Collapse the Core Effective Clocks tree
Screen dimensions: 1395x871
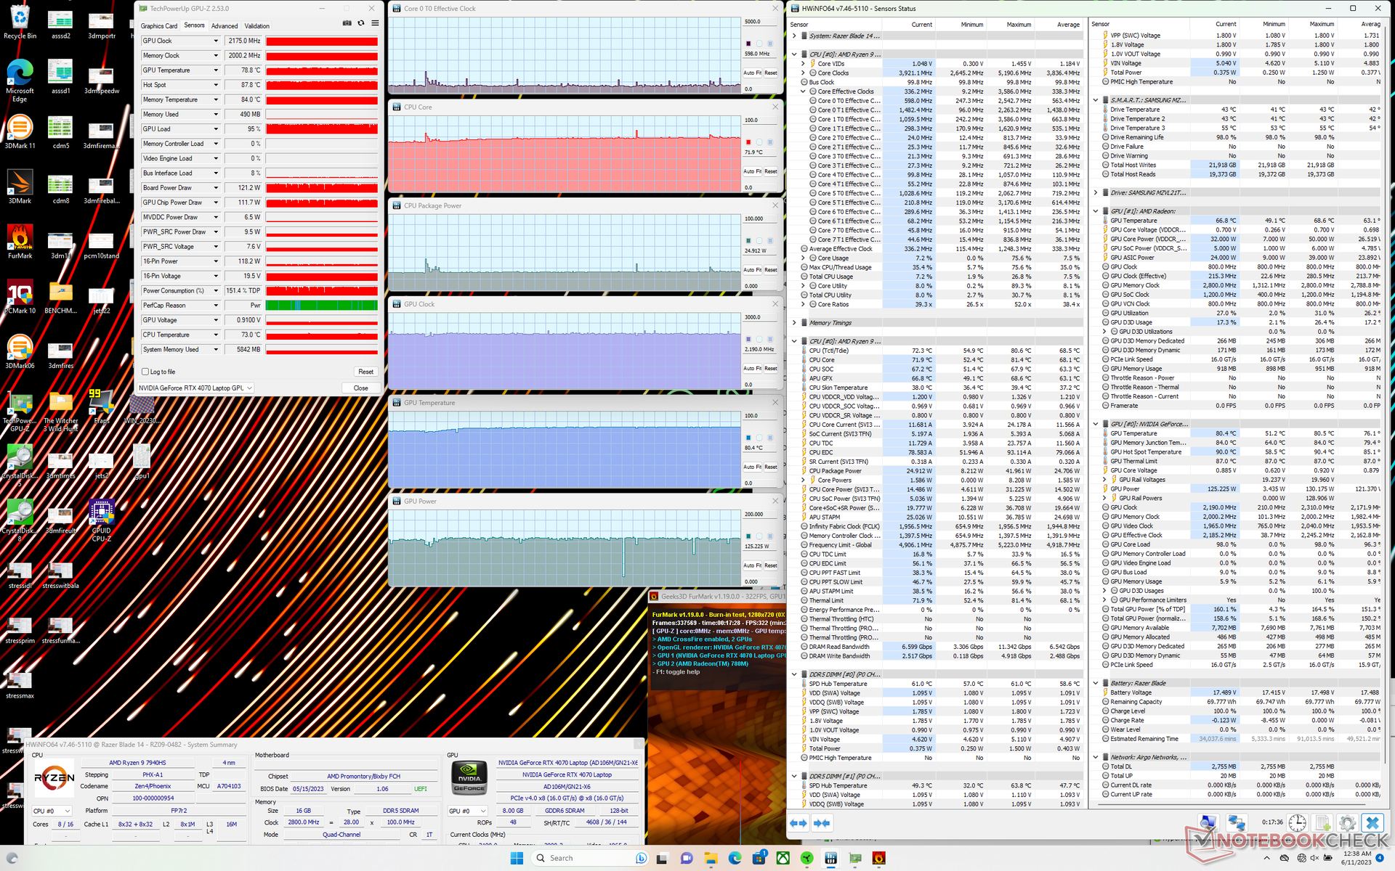[x=804, y=91]
